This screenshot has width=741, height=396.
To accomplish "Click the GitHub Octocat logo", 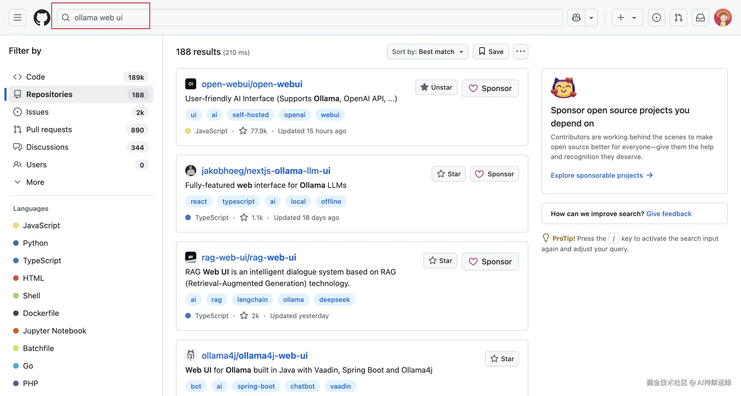I will point(42,18).
